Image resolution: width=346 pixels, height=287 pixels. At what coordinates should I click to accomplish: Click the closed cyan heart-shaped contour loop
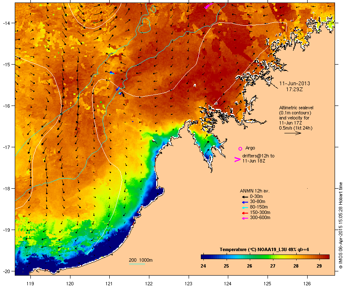point(145,26)
